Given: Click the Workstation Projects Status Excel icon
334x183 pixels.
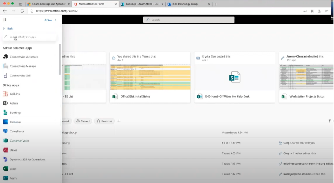Looking at the screenshot, I should click(284, 96).
